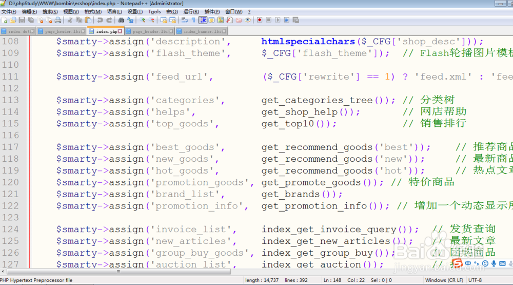Image resolution: width=513 pixels, height=285 pixels.
Task: Stop macro recording button
Action: pos(269,20)
